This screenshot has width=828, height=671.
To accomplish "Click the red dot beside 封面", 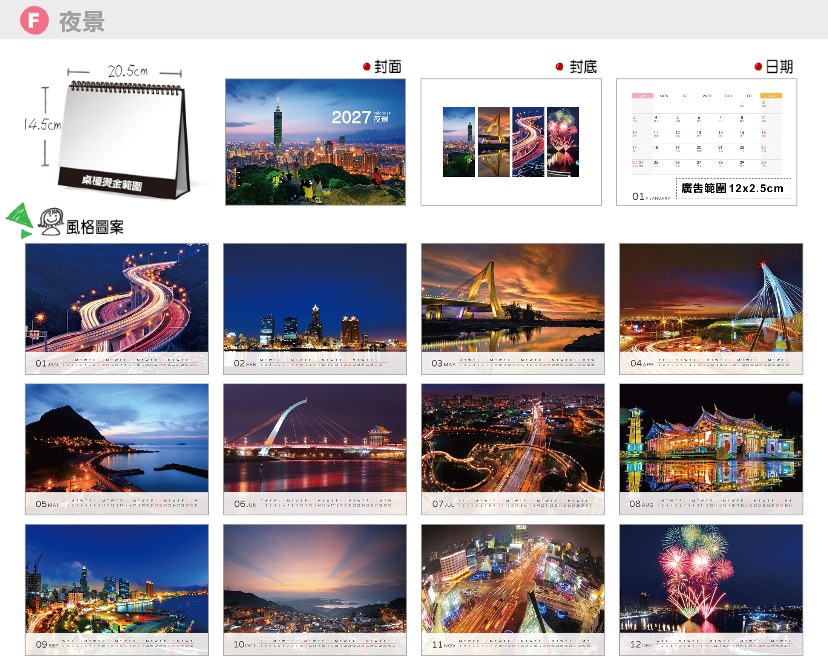I will pos(366,66).
